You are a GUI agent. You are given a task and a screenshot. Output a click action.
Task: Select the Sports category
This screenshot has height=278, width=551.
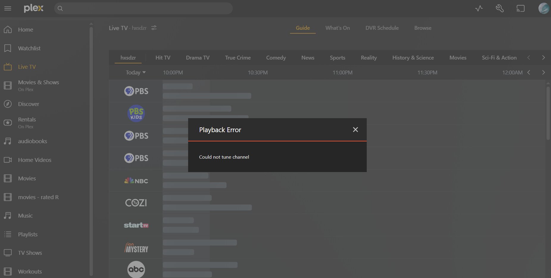tap(338, 57)
